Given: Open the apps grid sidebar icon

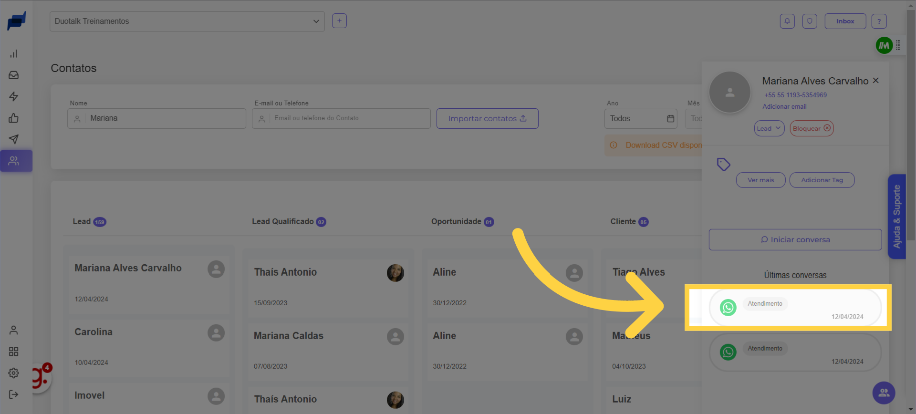Looking at the screenshot, I should coord(14,352).
